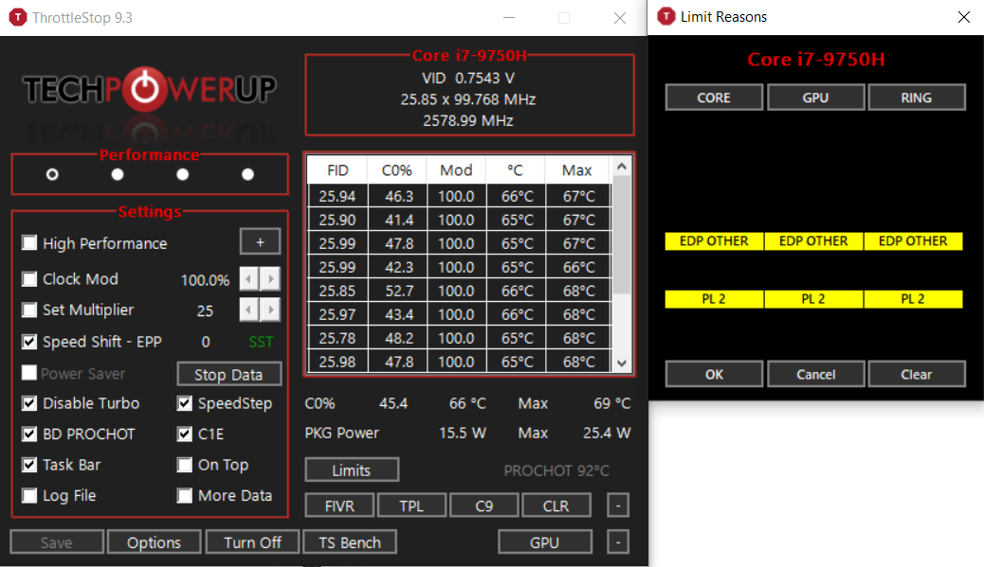Open the C9 window
The height and width of the screenshot is (567, 984).
(x=483, y=505)
